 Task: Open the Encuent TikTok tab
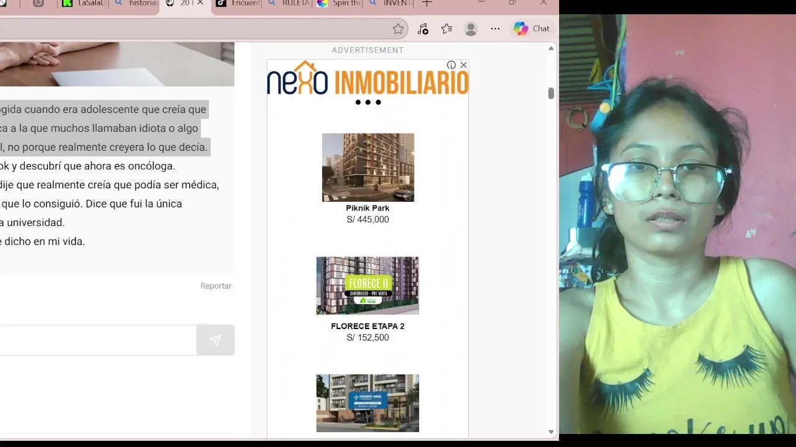[x=238, y=4]
